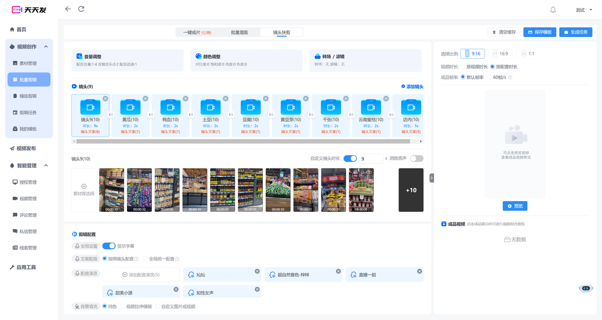Open 素材管理 in the sidebar
The image size is (602, 320).
pyautogui.click(x=28, y=63)
